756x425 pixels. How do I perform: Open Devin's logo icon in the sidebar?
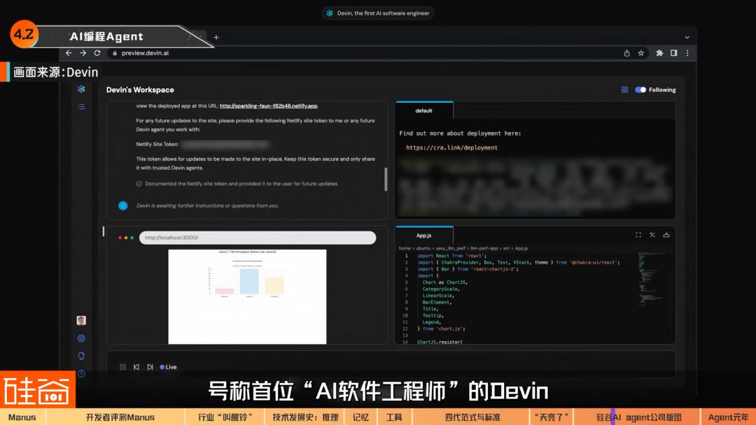[x=80, y=89]
